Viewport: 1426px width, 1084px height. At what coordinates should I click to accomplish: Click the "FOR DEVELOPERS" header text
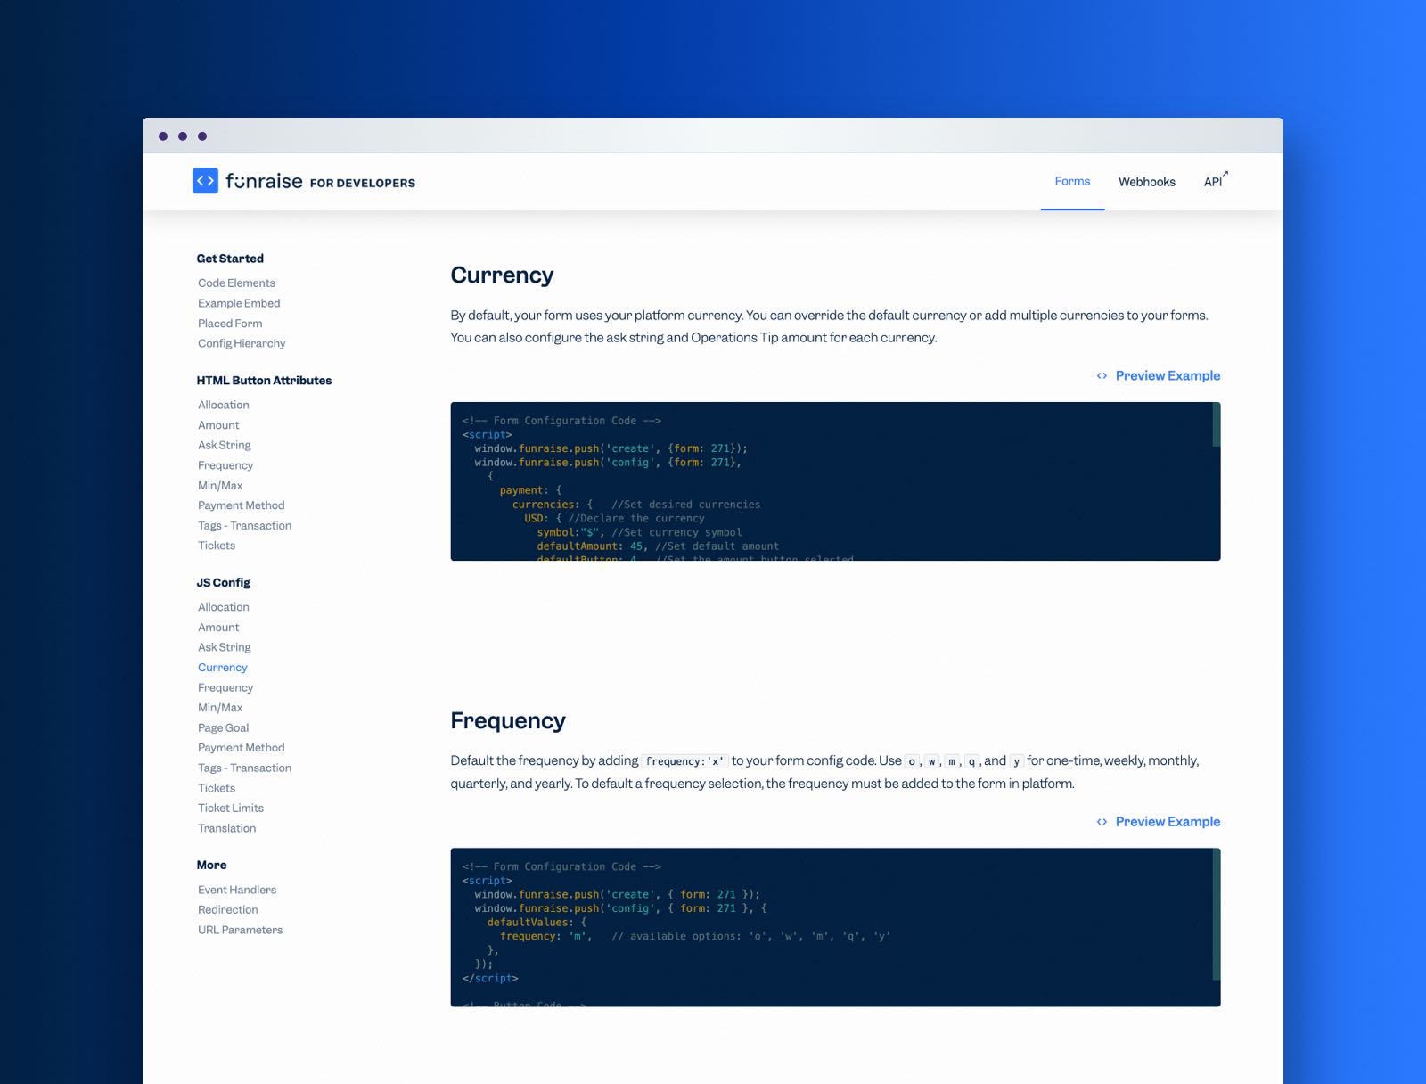(x=363, y=183)
